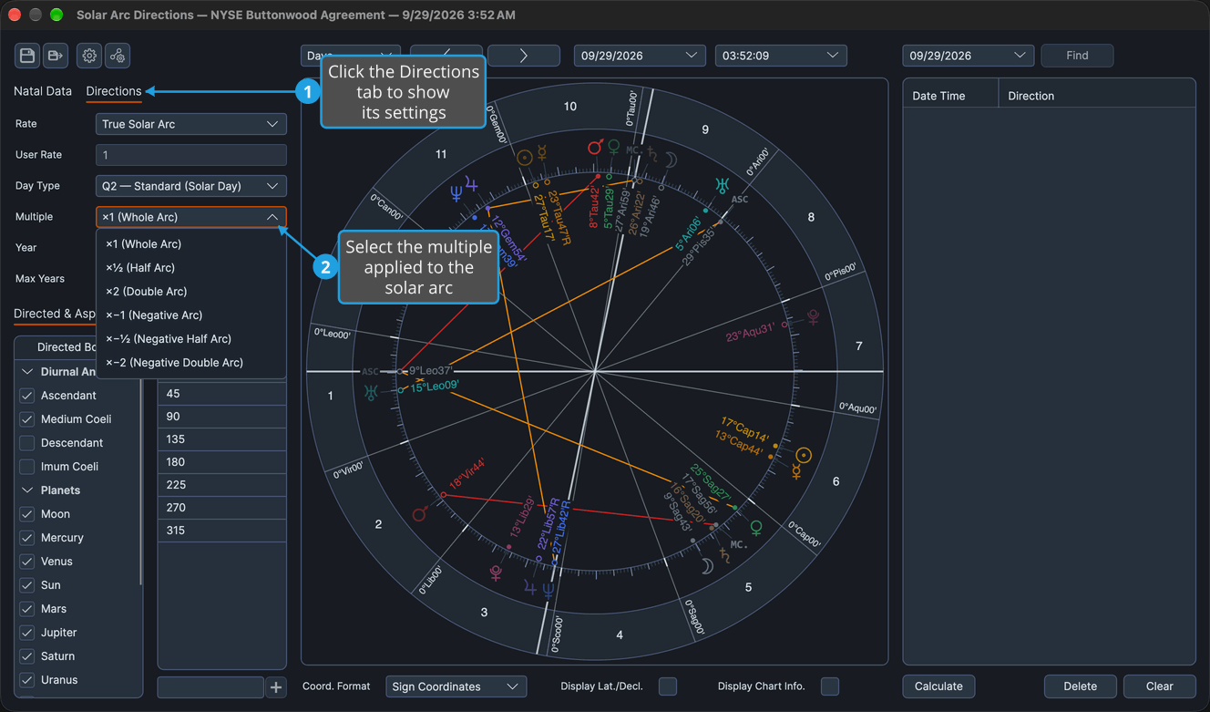Click the Find button
The image size is (1210, 712).
1077,56
